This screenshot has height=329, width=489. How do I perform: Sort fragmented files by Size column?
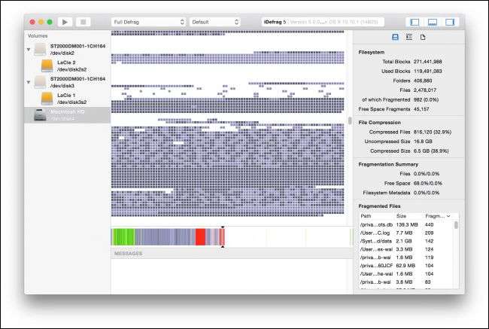pos(402,215)
